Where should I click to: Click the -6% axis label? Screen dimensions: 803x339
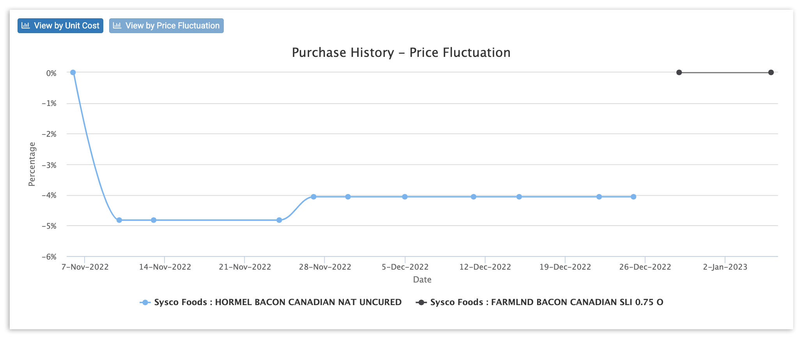pos(49,257)
